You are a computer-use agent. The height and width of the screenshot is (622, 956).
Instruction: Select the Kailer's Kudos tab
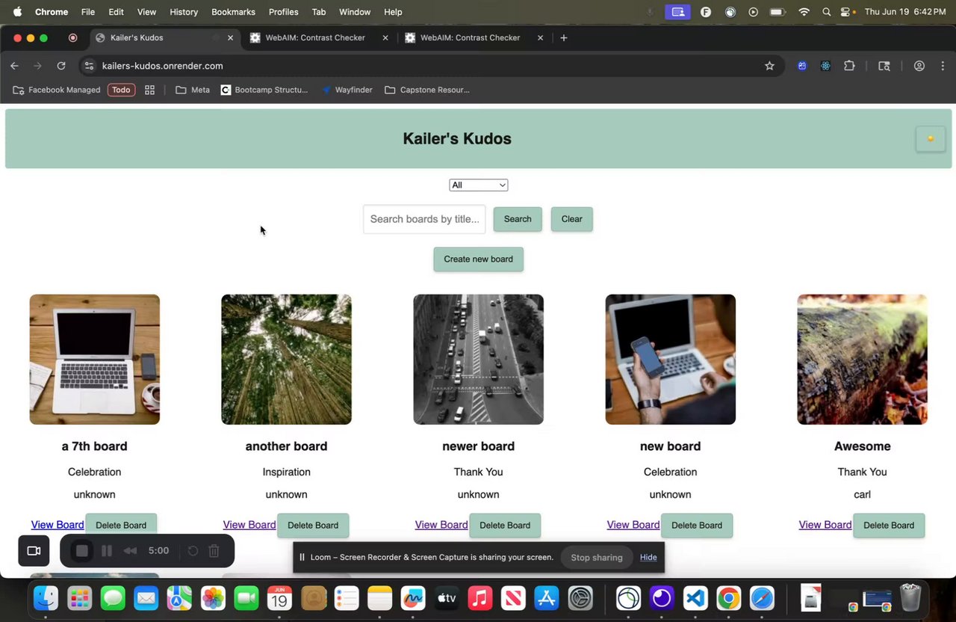tap(163, 37)
